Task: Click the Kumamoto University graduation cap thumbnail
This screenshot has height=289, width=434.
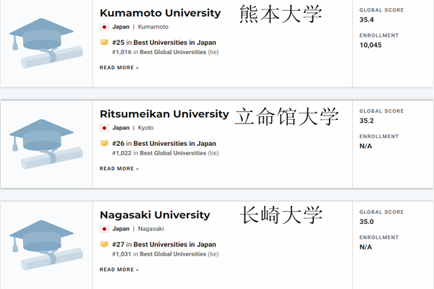Action: [x=46, y=43]
